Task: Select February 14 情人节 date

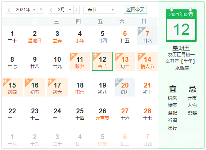Action: point(147,61)
